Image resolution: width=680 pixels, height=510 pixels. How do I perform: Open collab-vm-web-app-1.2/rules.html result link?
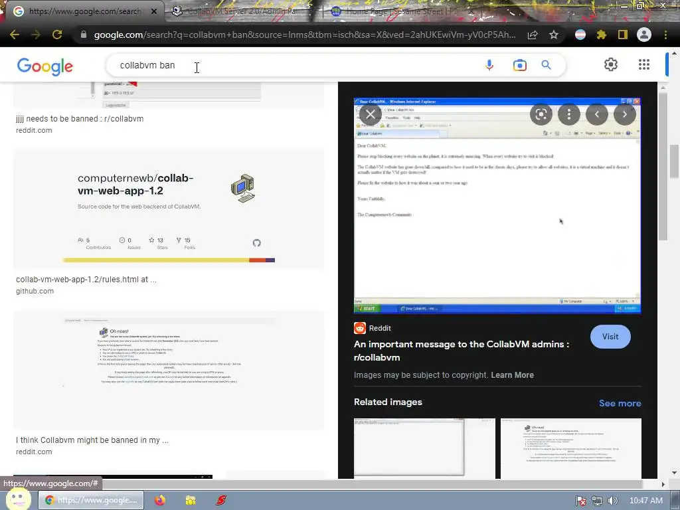pyautogui.click(x=86, y=280)
